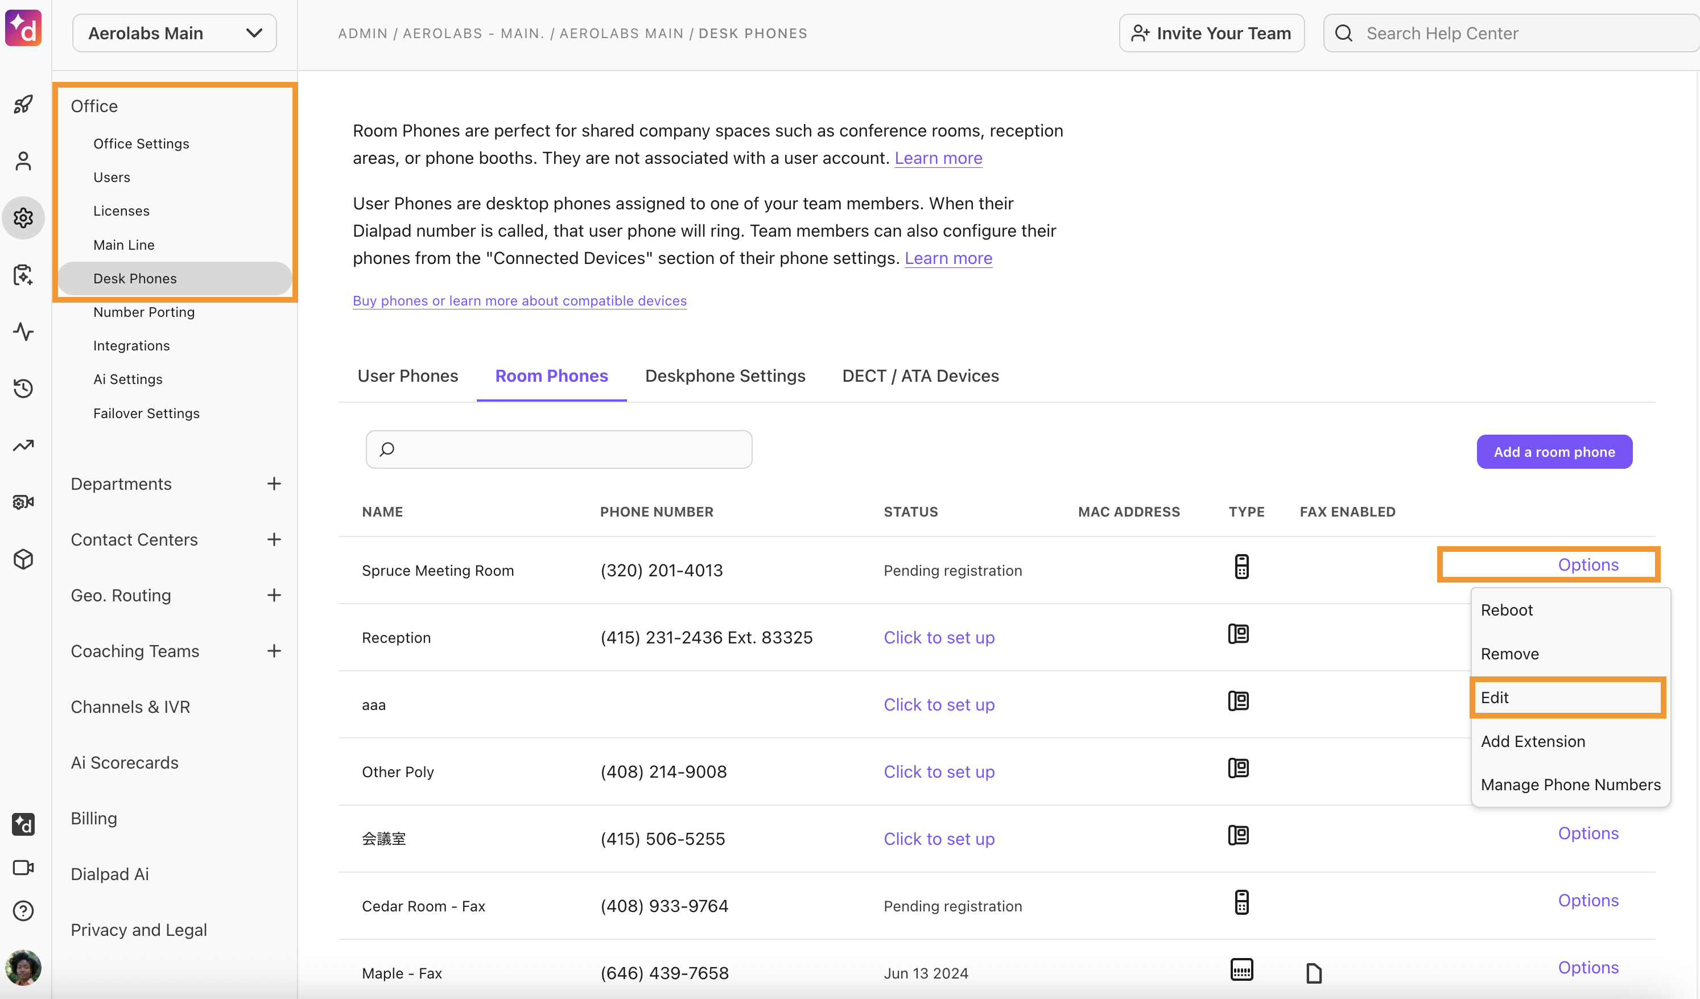Choose Manage Phone Numbers from the menu
The height and width of the screenshot is (999, 1700).
pyautogui.click(x=1570, y=785)
